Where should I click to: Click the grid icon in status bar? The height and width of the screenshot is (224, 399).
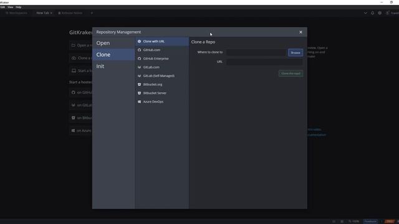342,222
